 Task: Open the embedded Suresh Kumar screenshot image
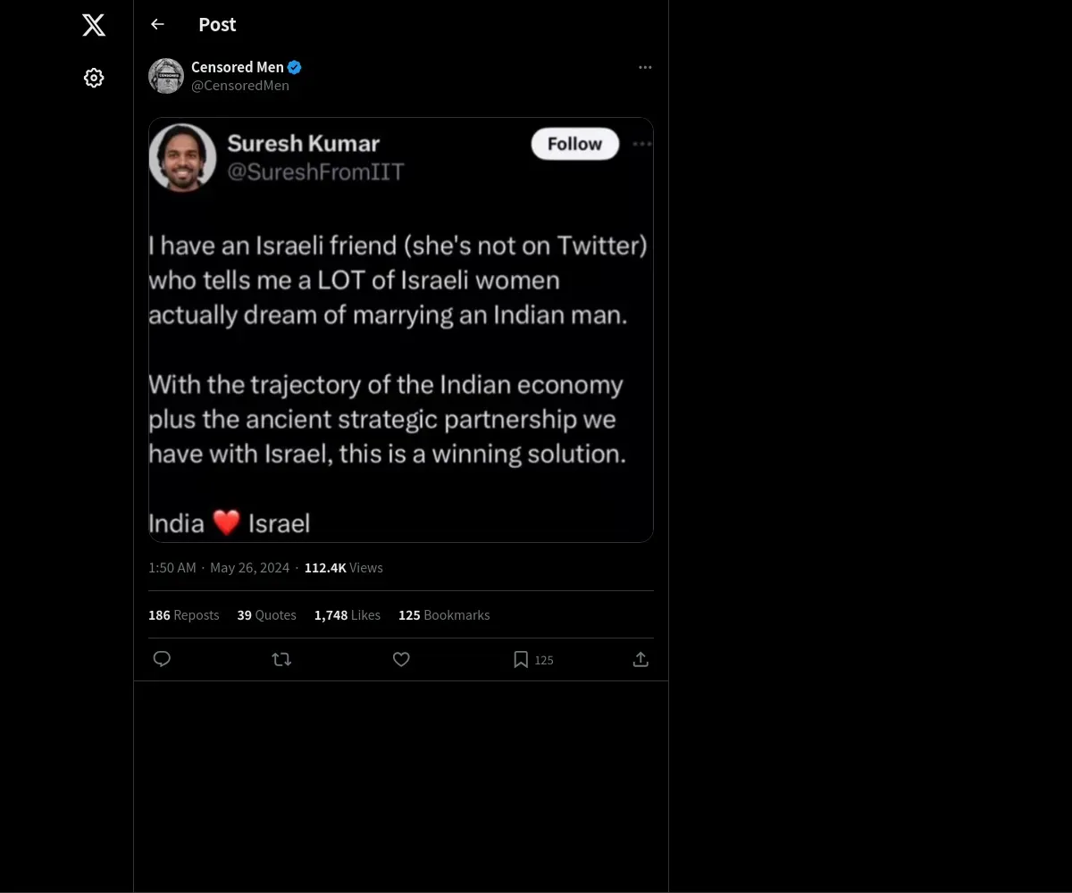click(x=400, y=330)
